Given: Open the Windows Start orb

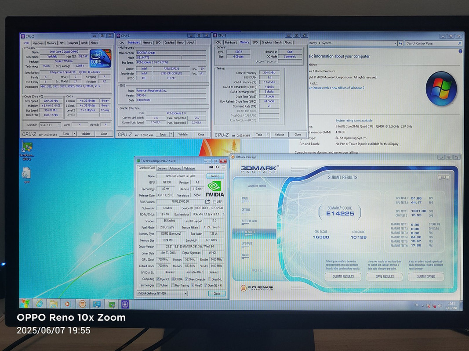Looking at the screenshot, I should click(x=25, y=304).
